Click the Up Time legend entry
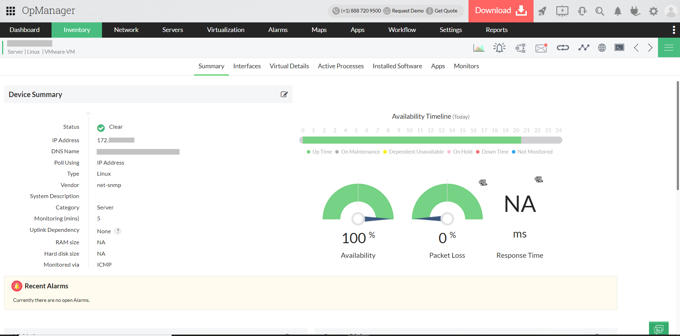The width and height of the screenshot is (680, 336). 319,152
